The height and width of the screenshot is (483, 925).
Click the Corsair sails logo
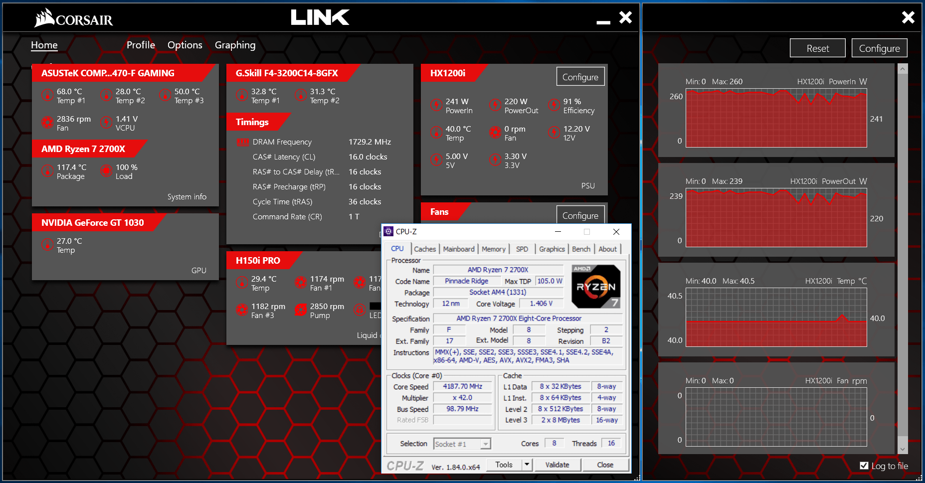tap(44, 17)
